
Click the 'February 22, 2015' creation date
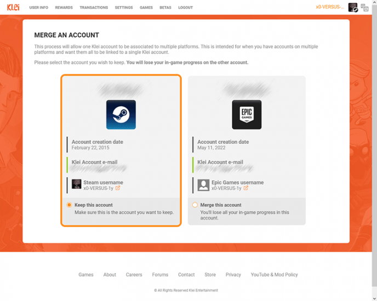90,148
